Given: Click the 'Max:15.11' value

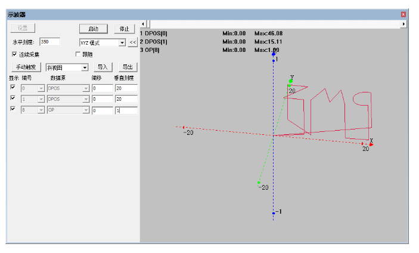Looking at the screenshot, I should coord(268,42).
